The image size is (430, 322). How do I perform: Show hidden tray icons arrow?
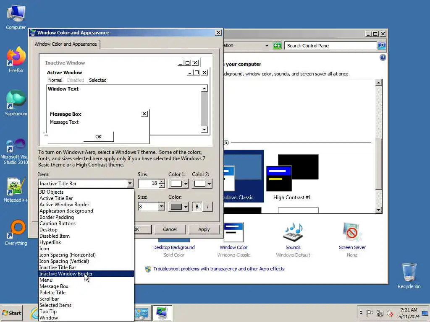pyautogui.click(x=361, y=313)
